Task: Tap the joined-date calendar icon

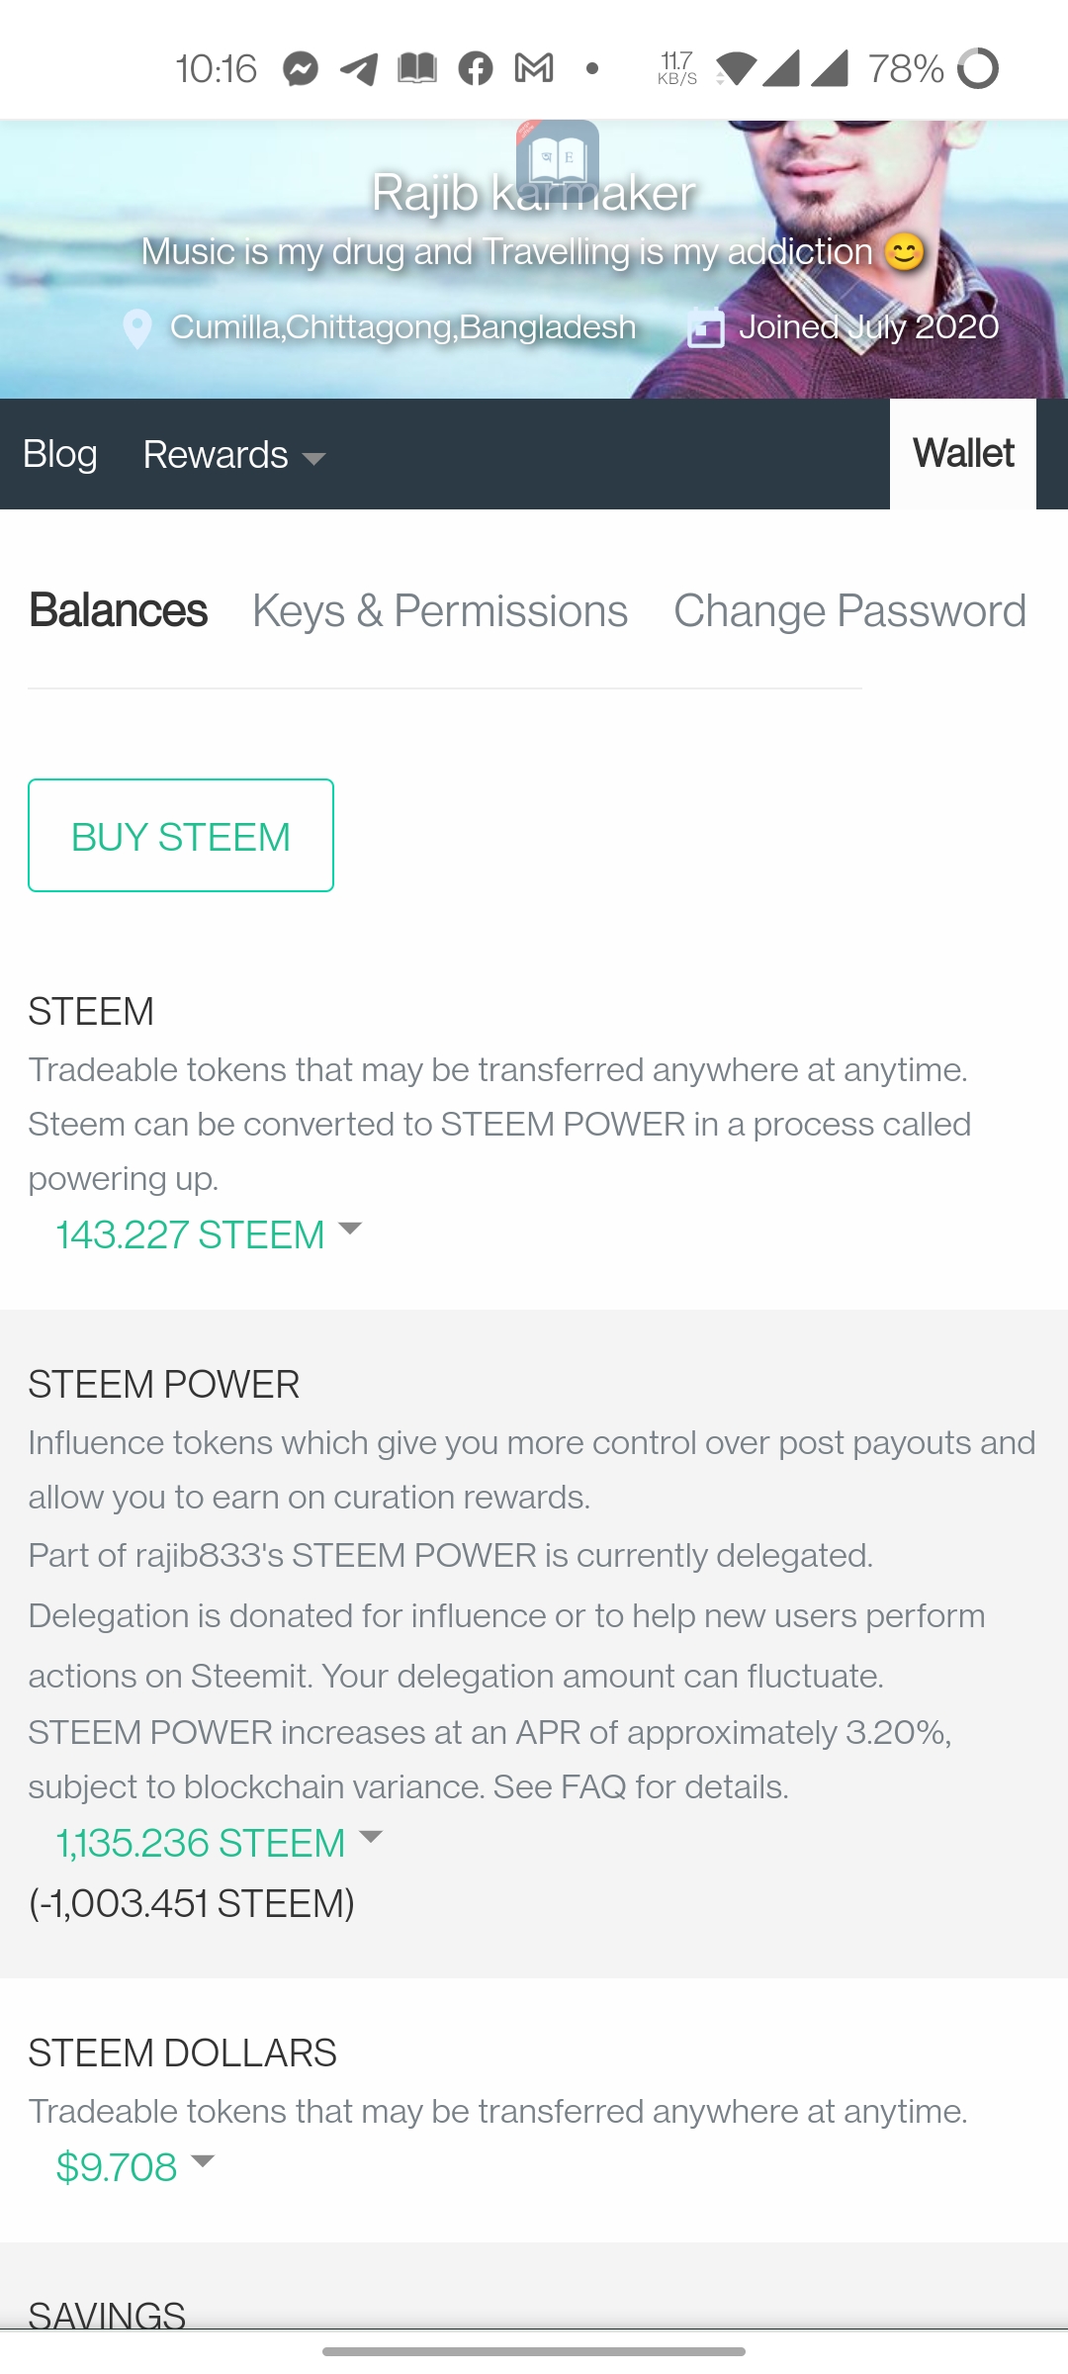Action: (x=706, y=327)
